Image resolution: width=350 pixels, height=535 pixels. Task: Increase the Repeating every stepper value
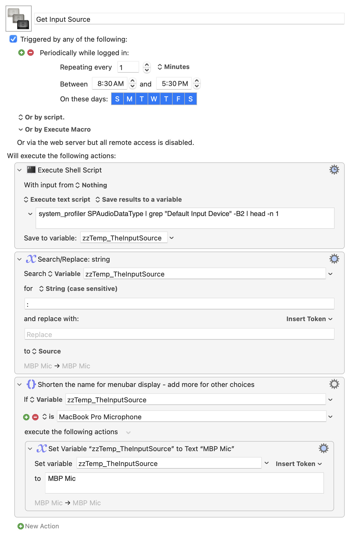pyautogui.click(x=147, y=64)
